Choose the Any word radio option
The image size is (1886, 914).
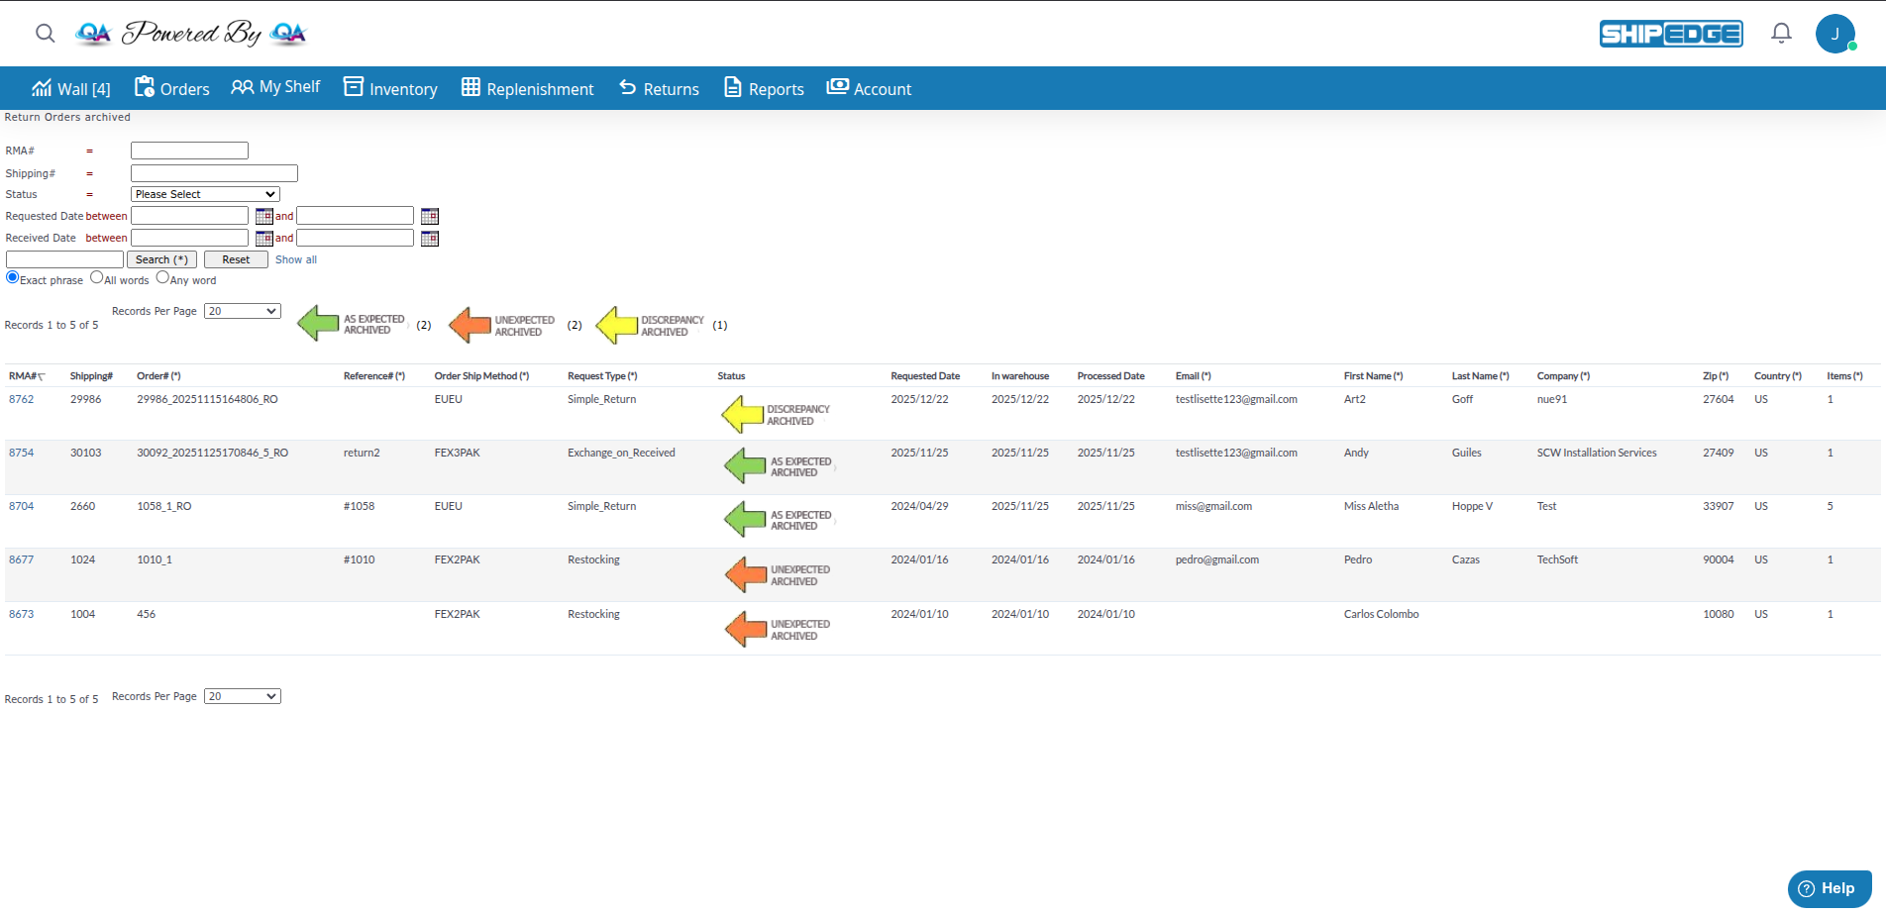click(x=162, y=278)
